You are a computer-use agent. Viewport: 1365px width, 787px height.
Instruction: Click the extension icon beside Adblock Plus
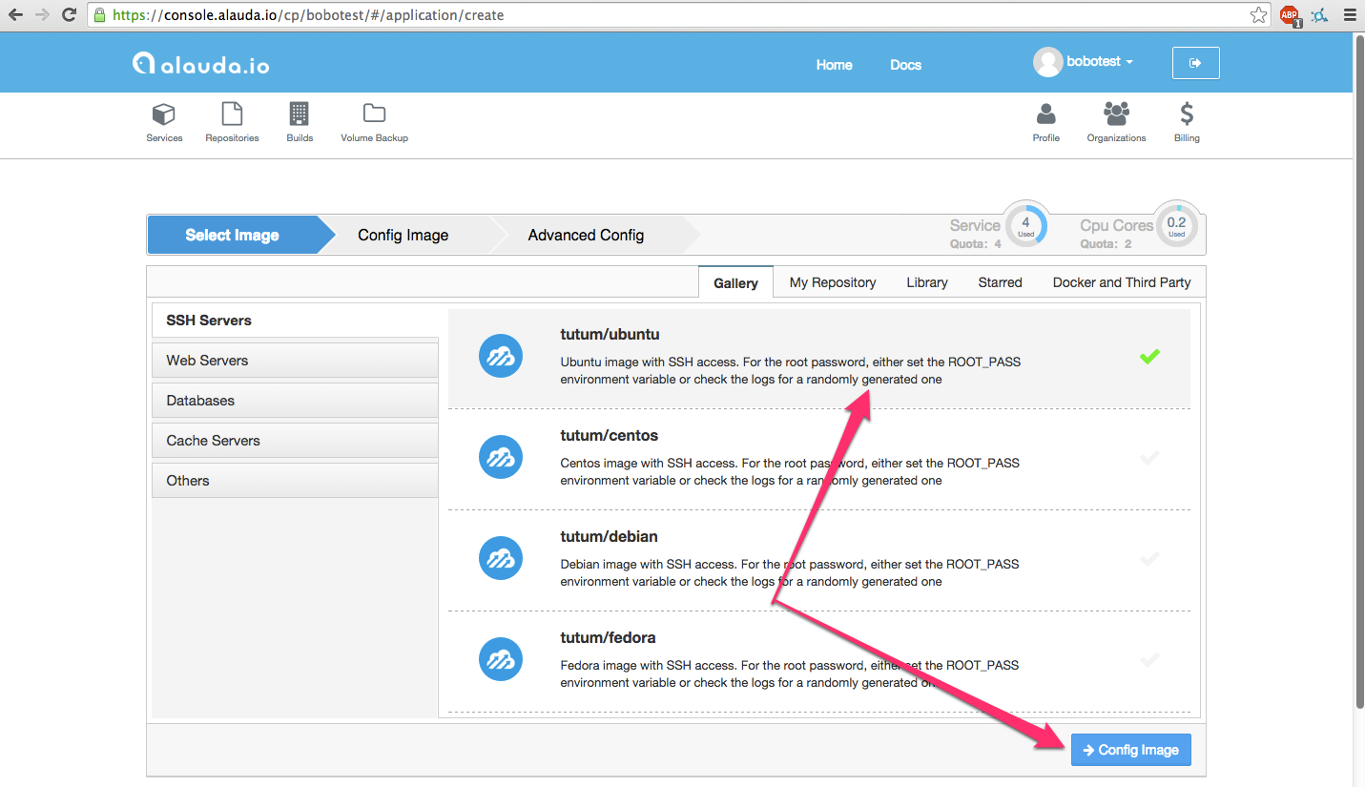click(1319, 15)
